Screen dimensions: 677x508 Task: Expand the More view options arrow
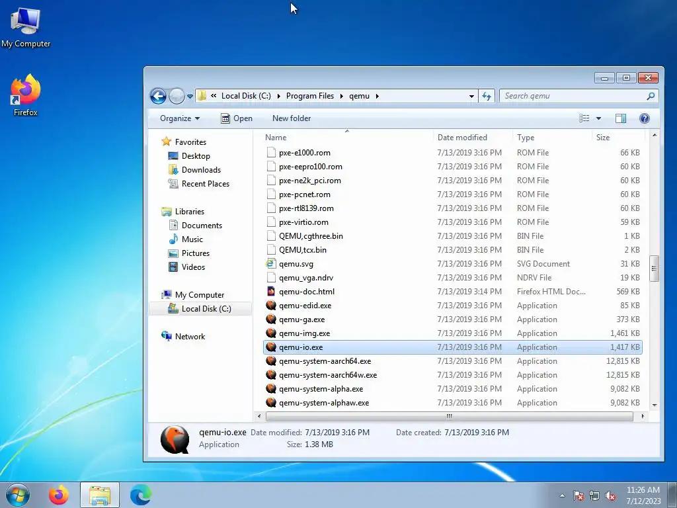pos(598,118)
